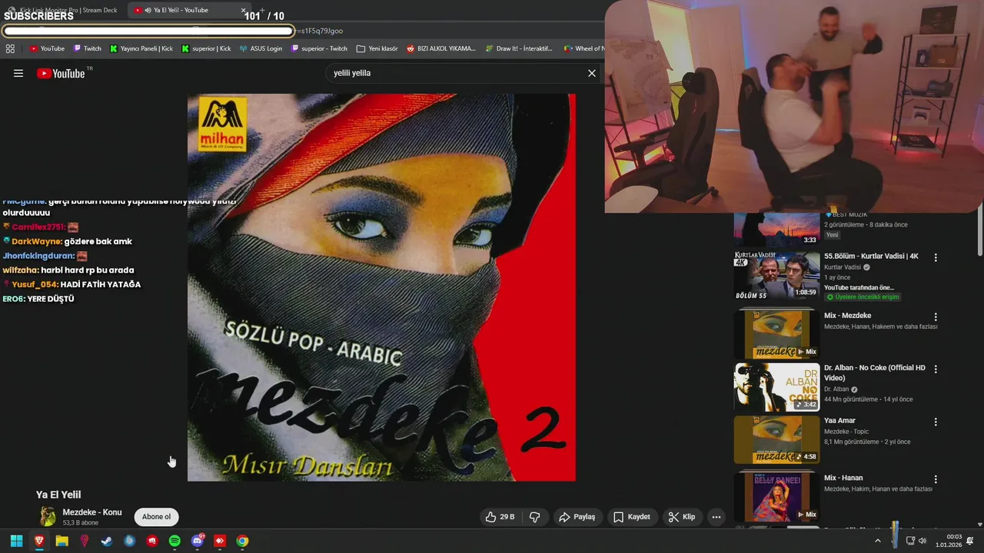Viewport: 984px width, 553px height.
Task: Open the red AnyDesk taskbar icon
Action: click(x=220, y=541)
